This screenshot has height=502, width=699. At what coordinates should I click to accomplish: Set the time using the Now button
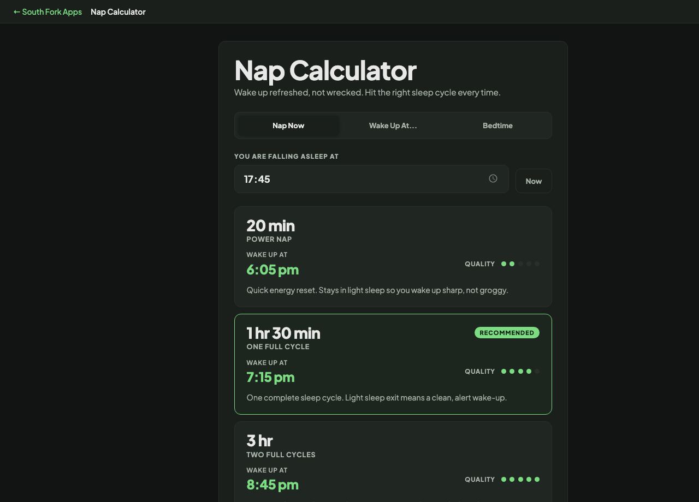[x=534, y=181]
